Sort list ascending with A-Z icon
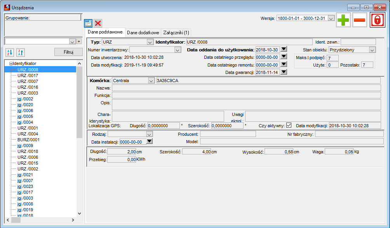Image resolution: width=390 pixels, height=228 pixels. [10, 52]
